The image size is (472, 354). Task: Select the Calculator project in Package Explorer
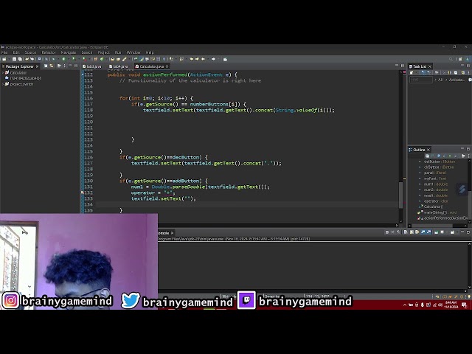18,72
